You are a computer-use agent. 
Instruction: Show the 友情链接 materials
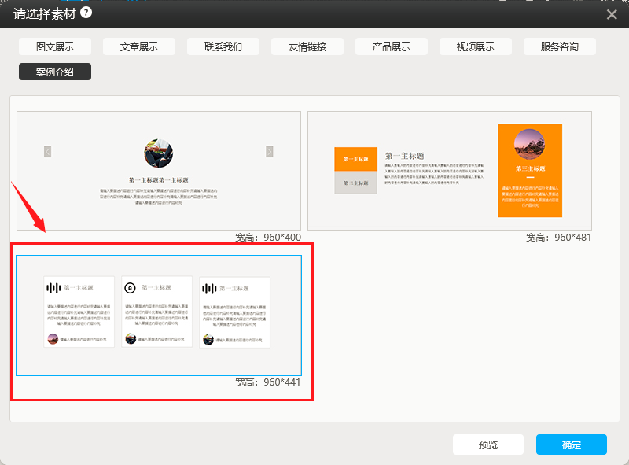pos(307,46)
